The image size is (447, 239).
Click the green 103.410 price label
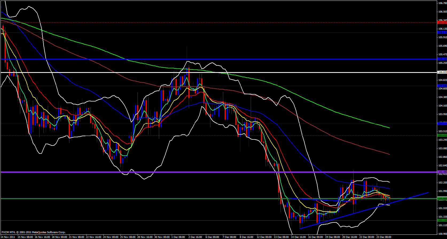[442, 135]
